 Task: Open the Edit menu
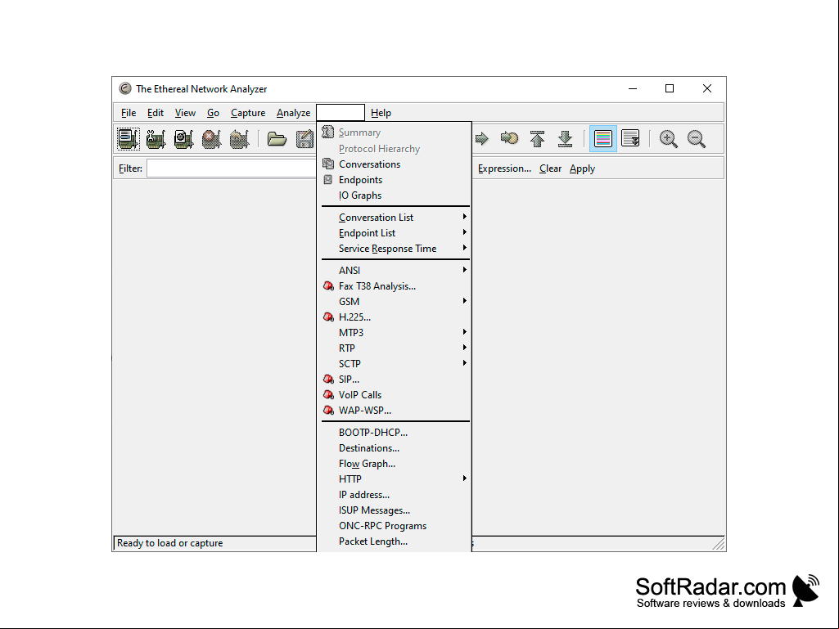tap(156, 113)
